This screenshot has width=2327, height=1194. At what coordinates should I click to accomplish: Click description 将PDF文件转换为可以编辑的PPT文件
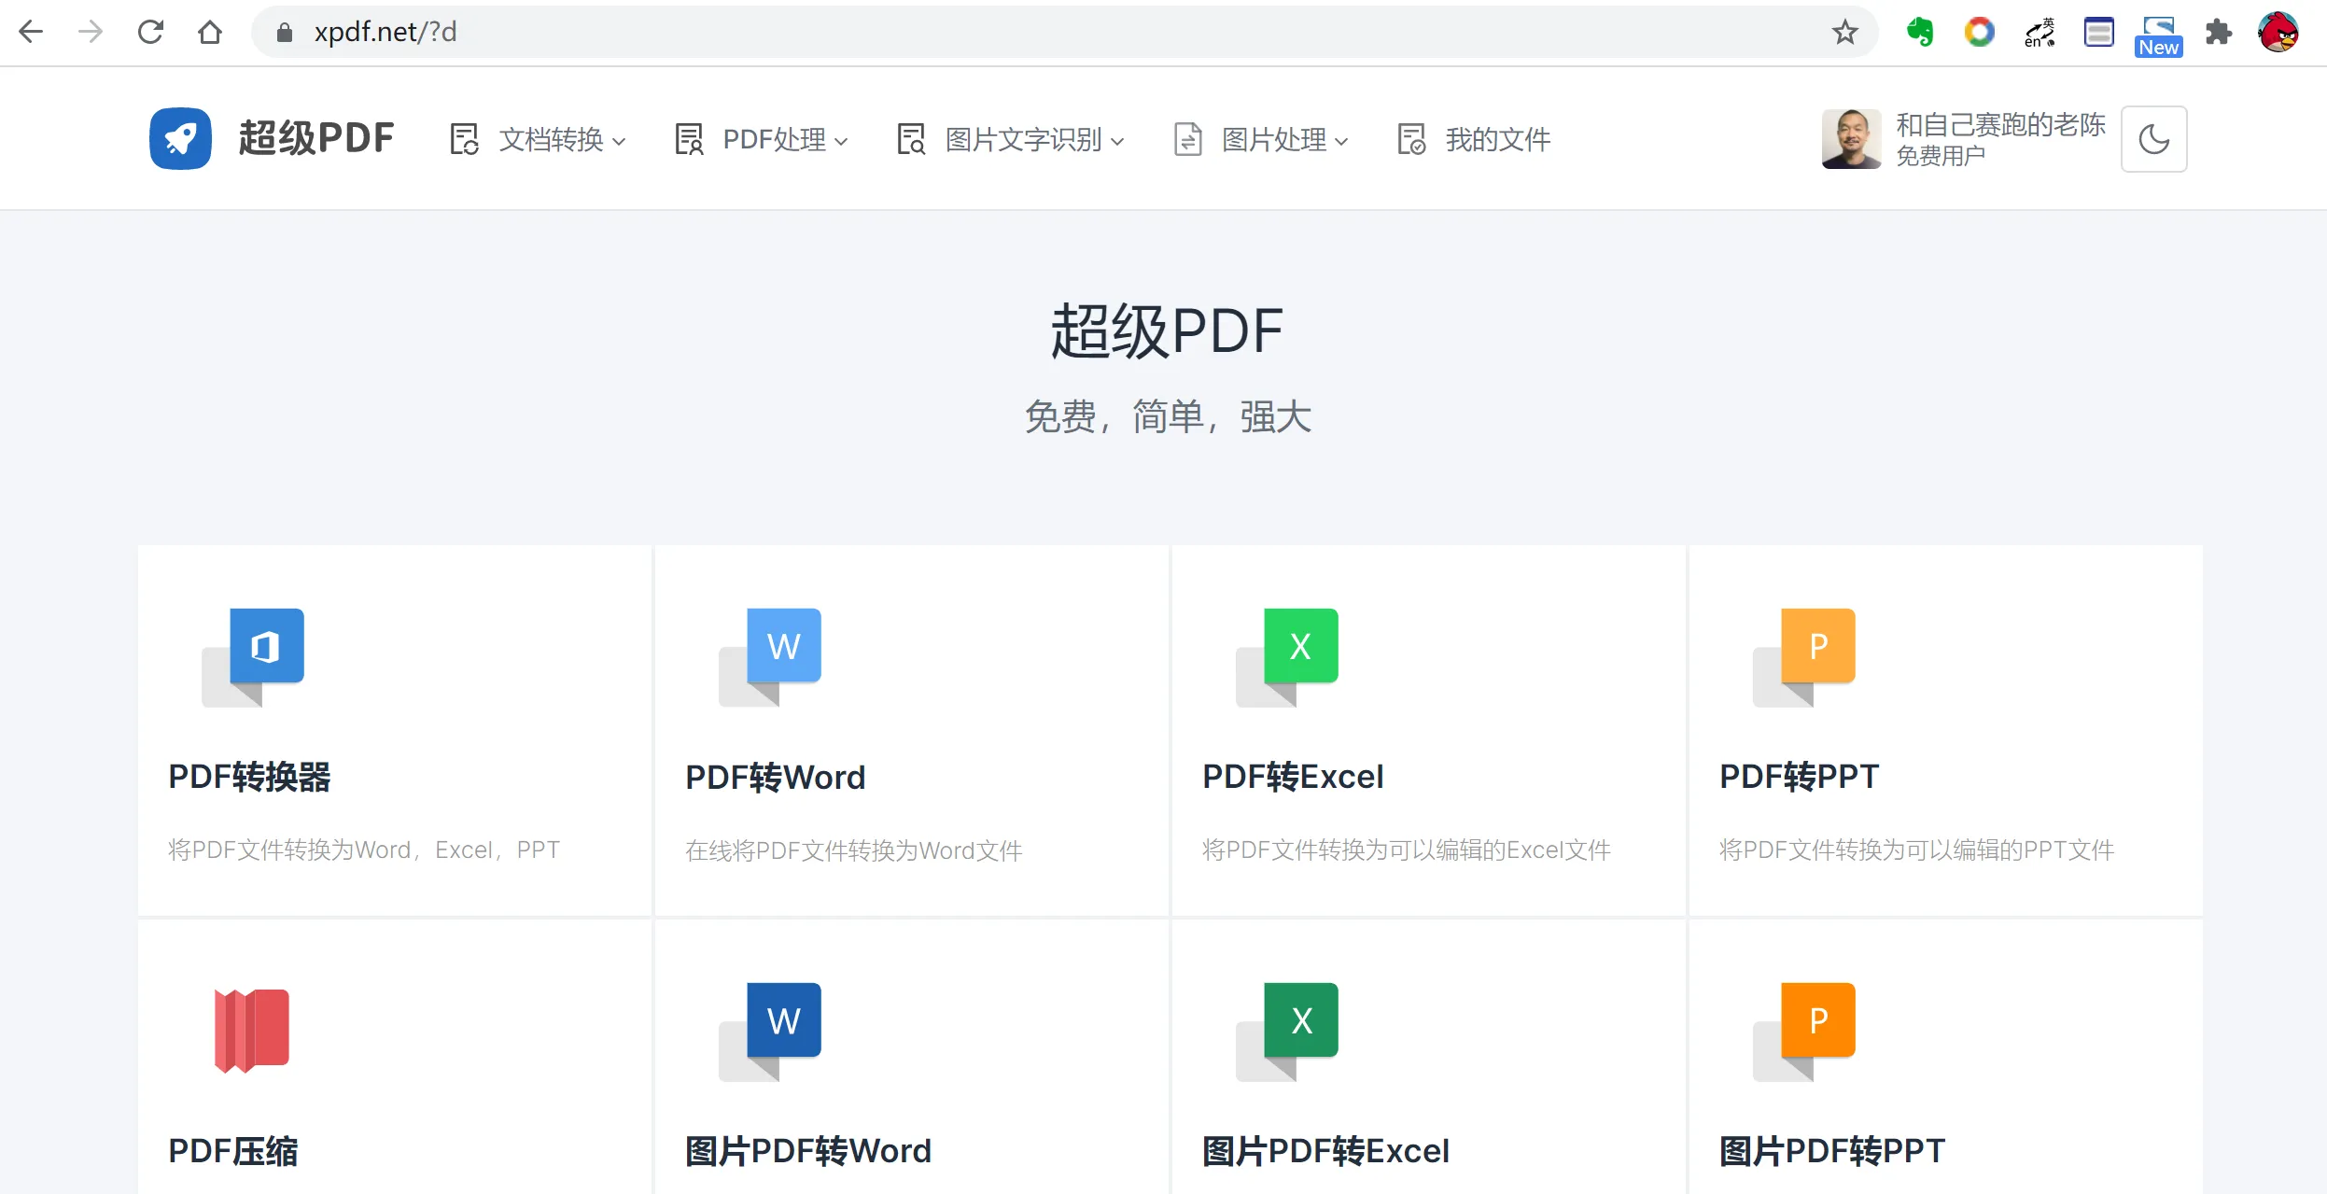tap(1917, 850)
